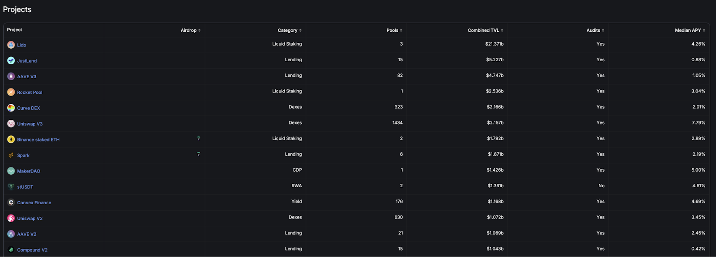Click the Rocket Pool logo icon
Image resolution: width=716 pixels, height=257 pixels.
point(11,92)
